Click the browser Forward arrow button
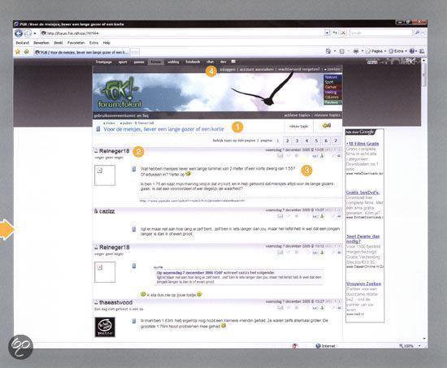 (x=28, y=33)
